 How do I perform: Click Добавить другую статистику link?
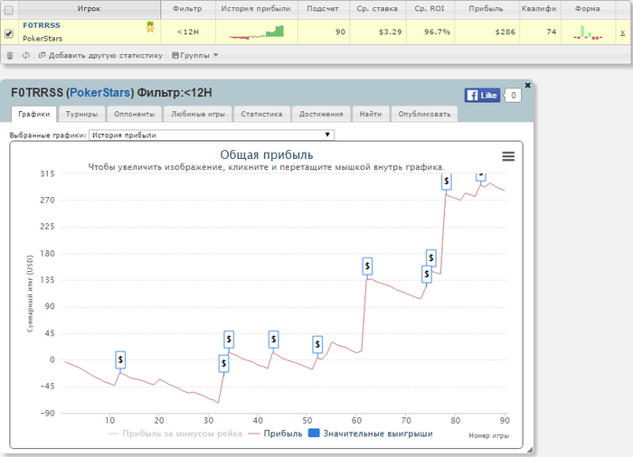click(x=101, y=55)
